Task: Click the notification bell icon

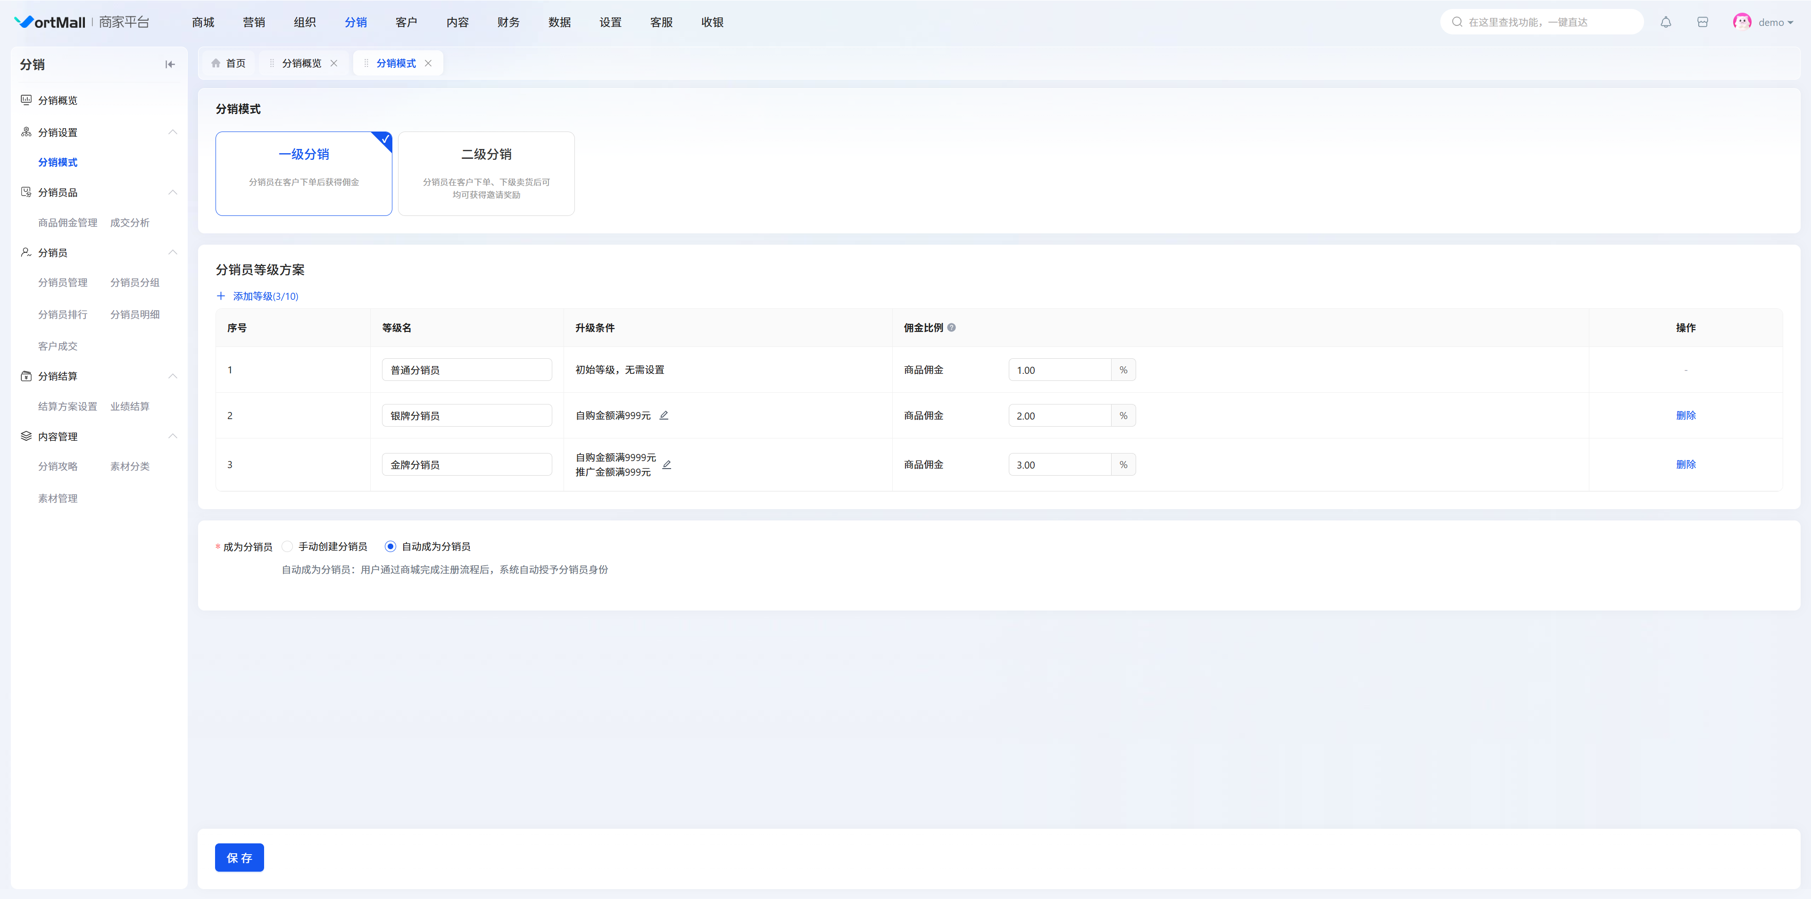Action: tap(1665, 23)
